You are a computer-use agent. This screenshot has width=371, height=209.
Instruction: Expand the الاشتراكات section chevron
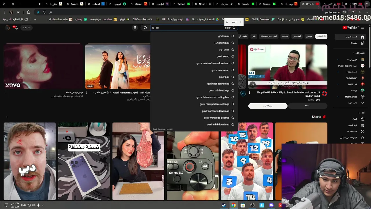point(353,53)
